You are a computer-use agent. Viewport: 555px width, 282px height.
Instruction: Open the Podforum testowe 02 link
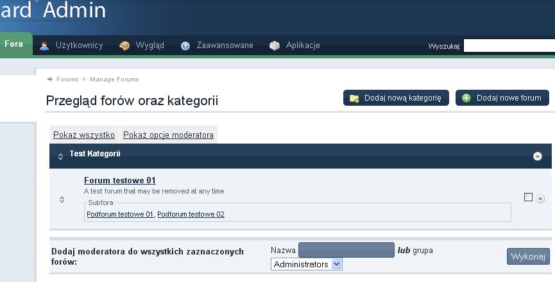[191, 214]
